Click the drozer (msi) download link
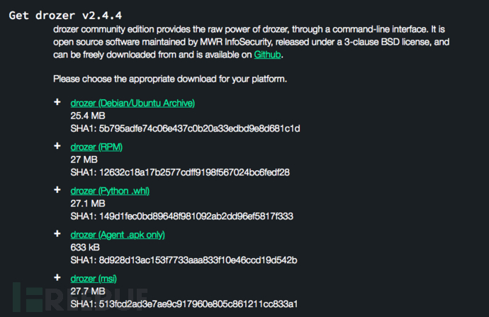489x317 pixels. (x=94, y=279)
